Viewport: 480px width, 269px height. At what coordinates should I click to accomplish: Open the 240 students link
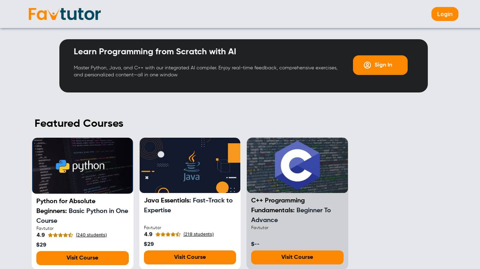91,235
